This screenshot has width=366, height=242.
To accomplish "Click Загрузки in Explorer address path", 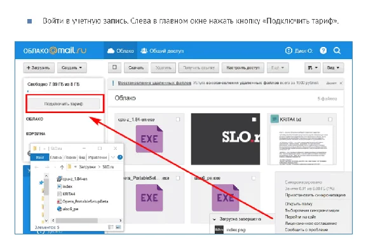I will point(87,167).
